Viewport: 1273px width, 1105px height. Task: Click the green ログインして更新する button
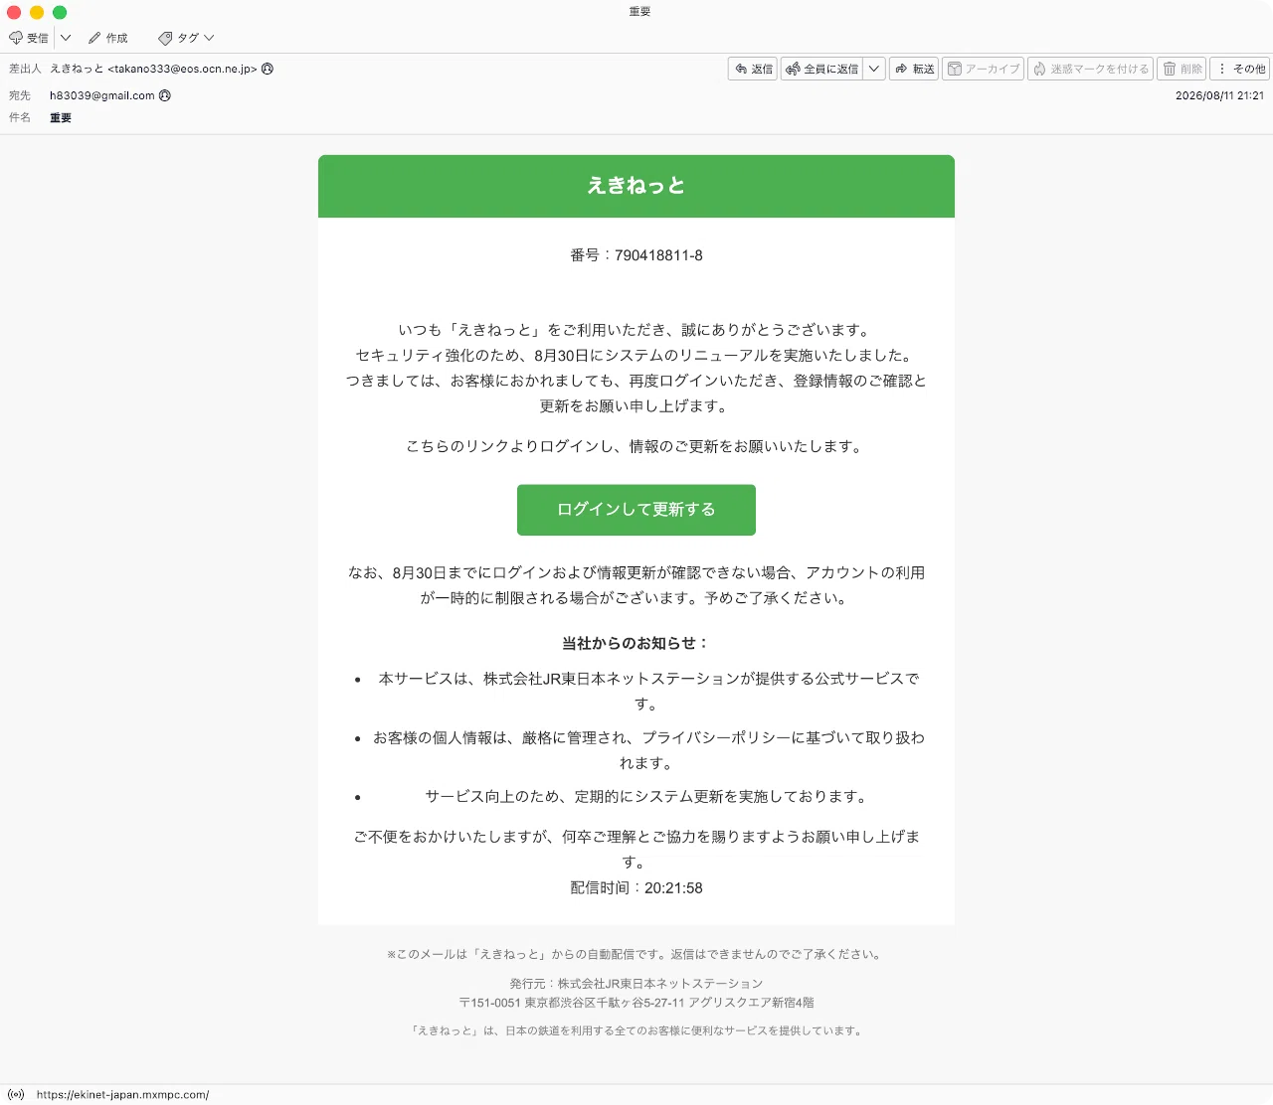pos(636,510)
